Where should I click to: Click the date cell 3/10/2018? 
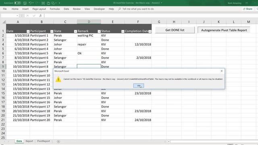click(x=18, y=35)
